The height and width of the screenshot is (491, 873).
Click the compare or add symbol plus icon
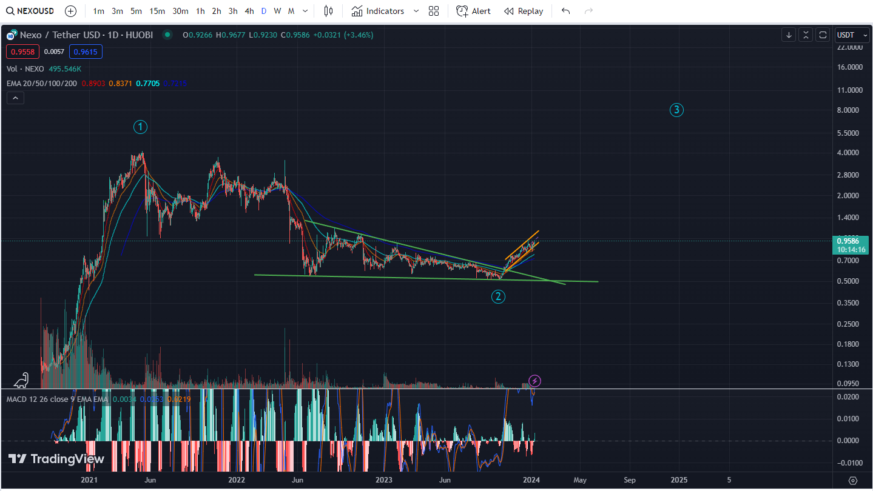point(70,11)
